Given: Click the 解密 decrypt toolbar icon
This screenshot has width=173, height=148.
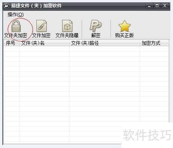Looking at the screenshot, I should (96, 26).
